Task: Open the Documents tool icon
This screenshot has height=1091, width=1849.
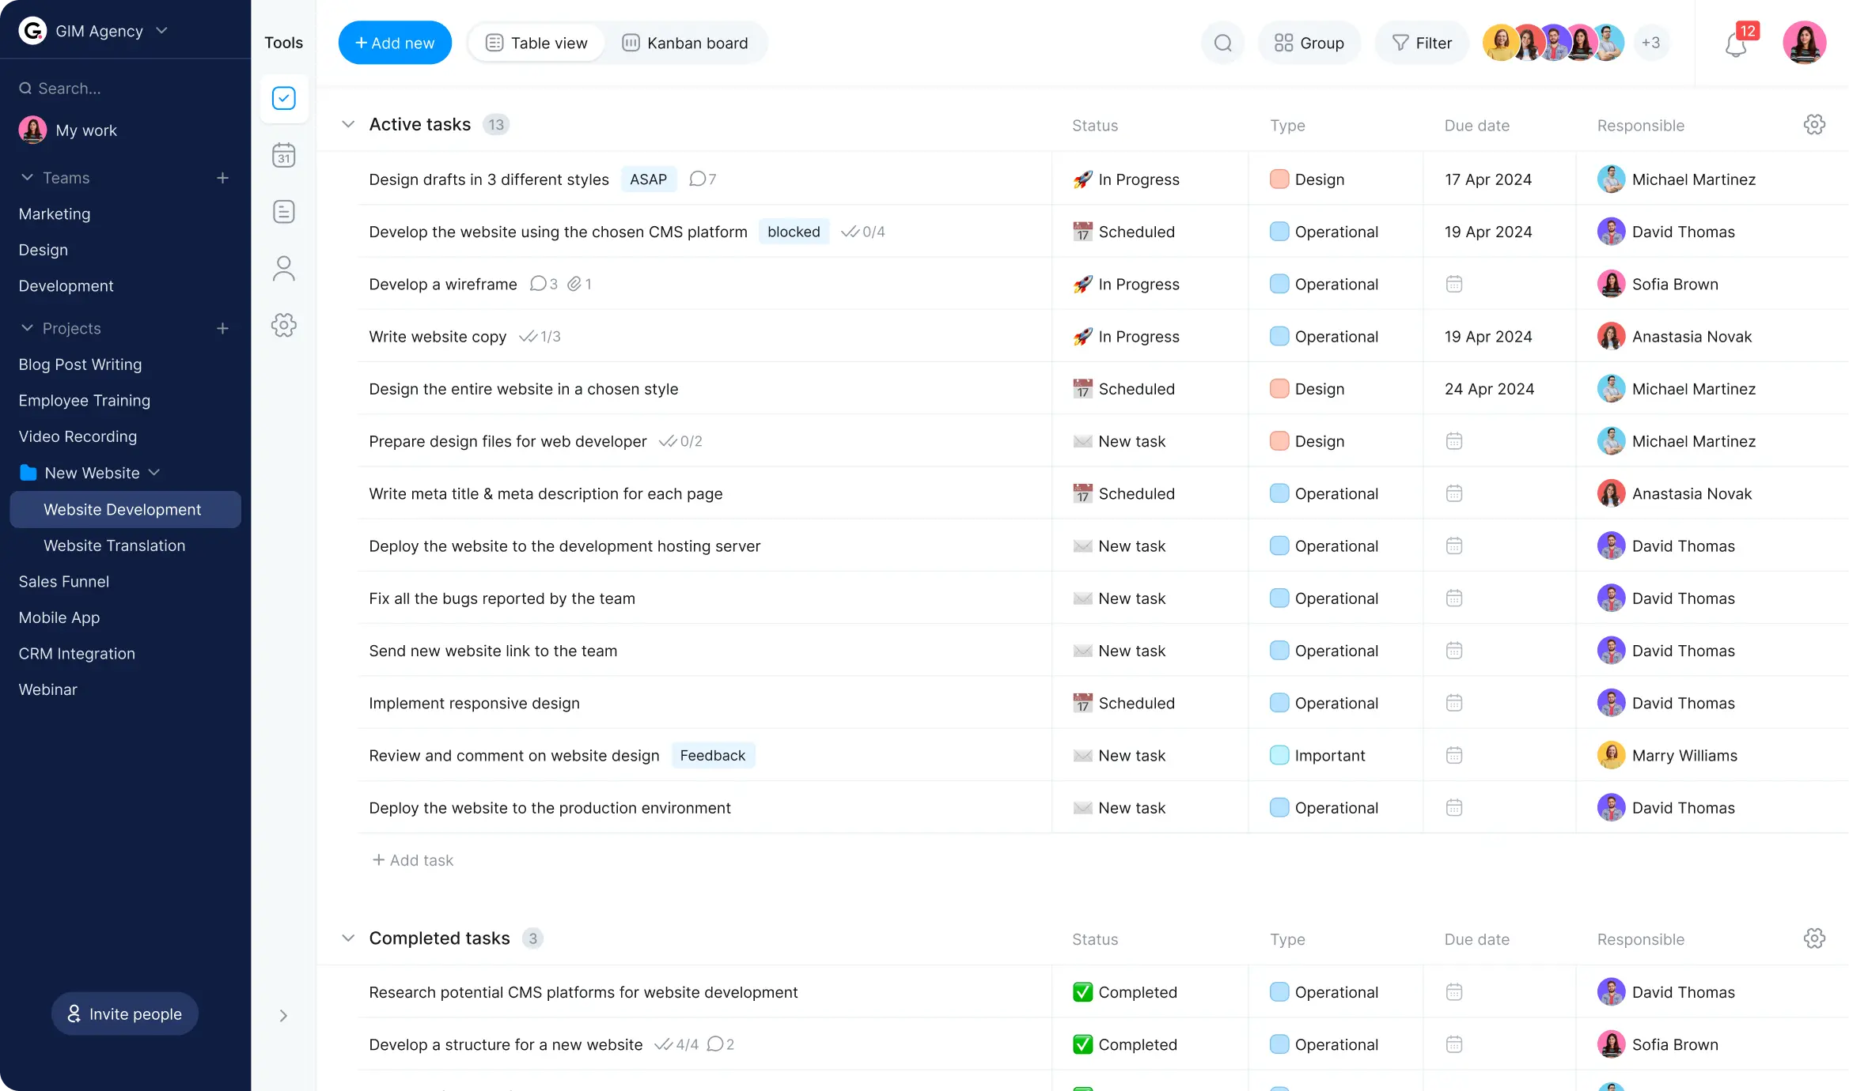Action: 283,212
